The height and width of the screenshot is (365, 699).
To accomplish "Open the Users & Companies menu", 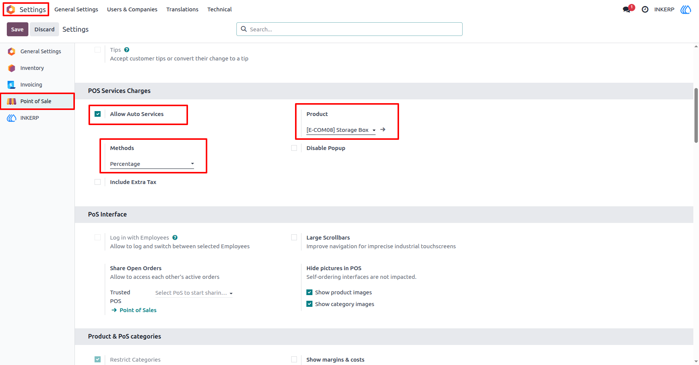I will tap(132, 9).
